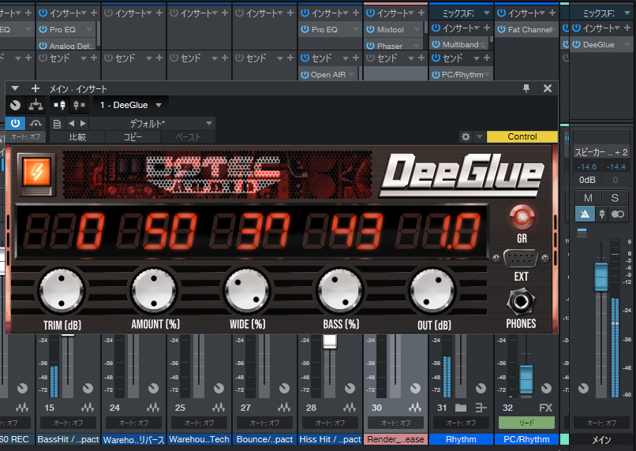Select the PC/Rhythm channel label
The image size is (636, 451).
click(526, 439)
